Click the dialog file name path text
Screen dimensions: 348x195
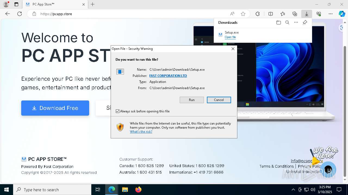(177, 70)
